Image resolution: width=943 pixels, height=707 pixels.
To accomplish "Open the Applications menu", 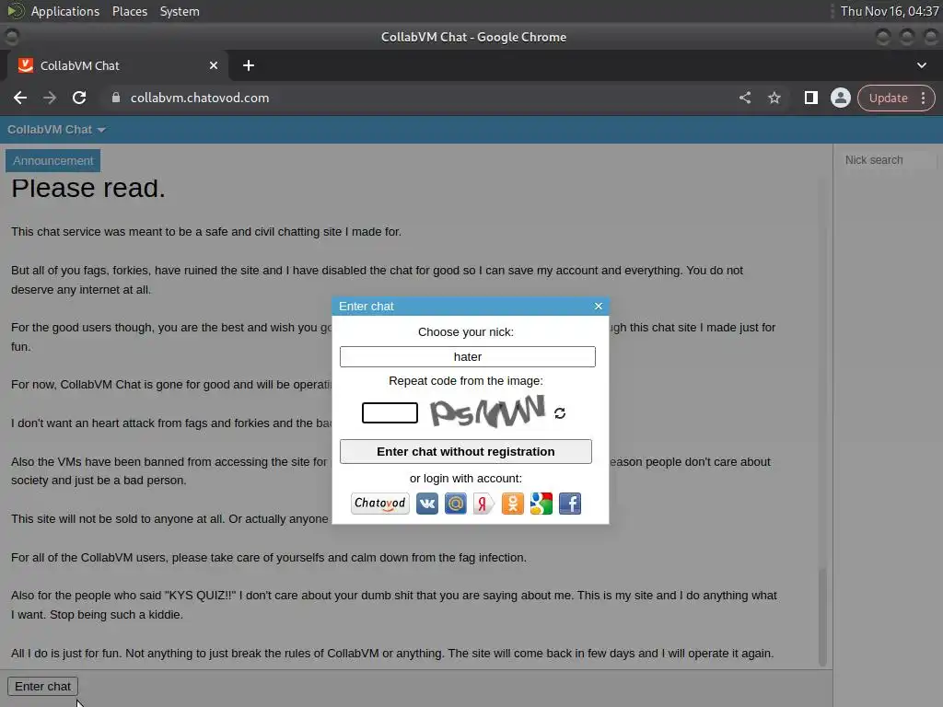I will coord(65,11).
